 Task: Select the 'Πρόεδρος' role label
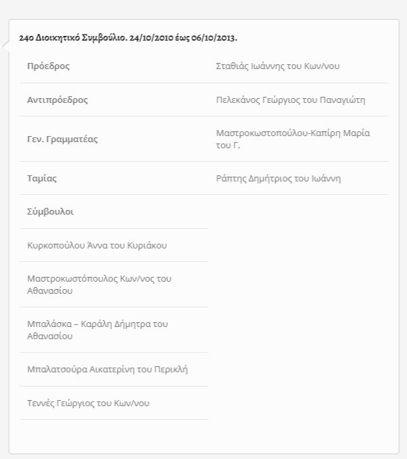click(48, 66)
